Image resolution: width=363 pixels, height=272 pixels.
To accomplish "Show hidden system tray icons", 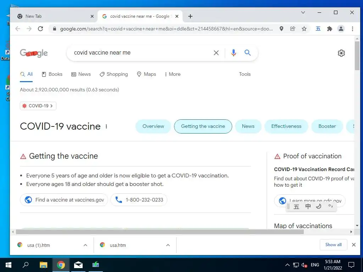I will click(287, 265).
